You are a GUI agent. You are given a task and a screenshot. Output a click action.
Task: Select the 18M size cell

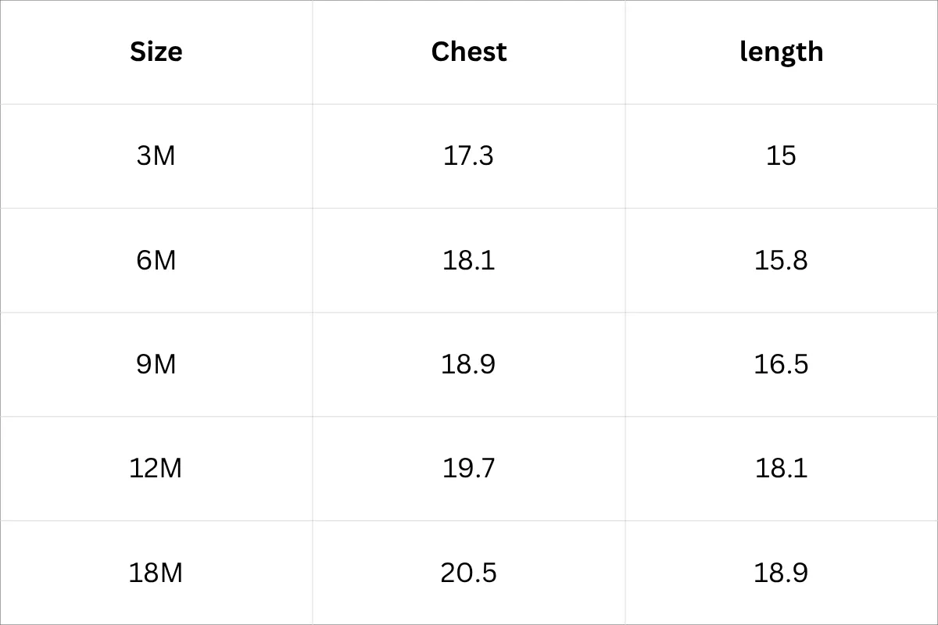156,573
